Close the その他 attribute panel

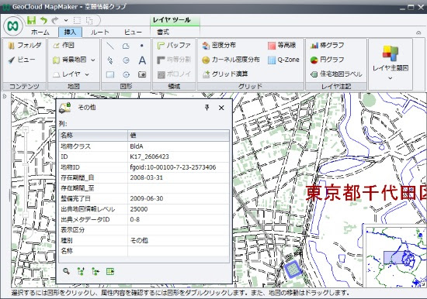point(221,108)
